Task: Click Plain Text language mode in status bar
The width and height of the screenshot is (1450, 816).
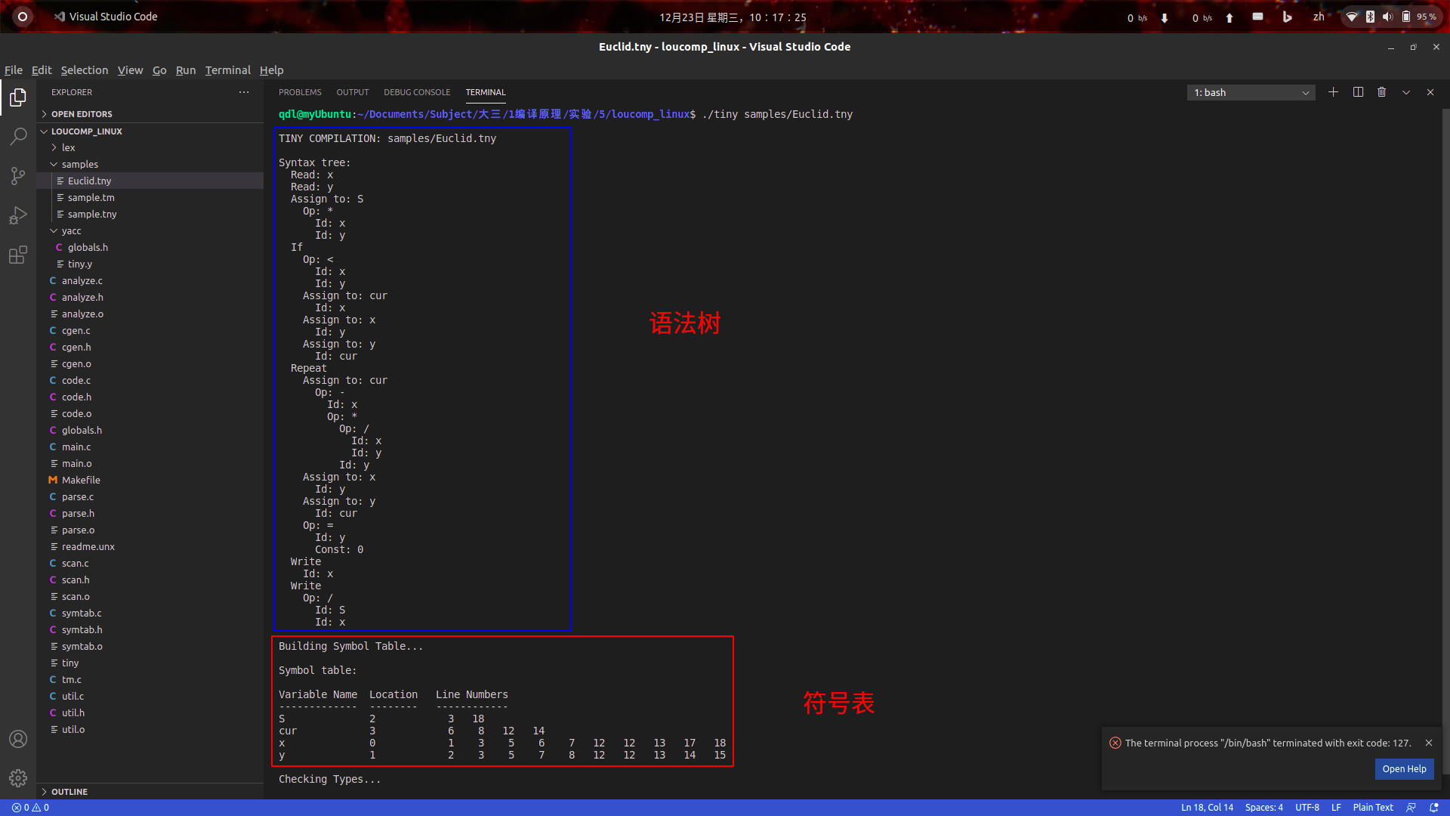Action: point(1373,808)
